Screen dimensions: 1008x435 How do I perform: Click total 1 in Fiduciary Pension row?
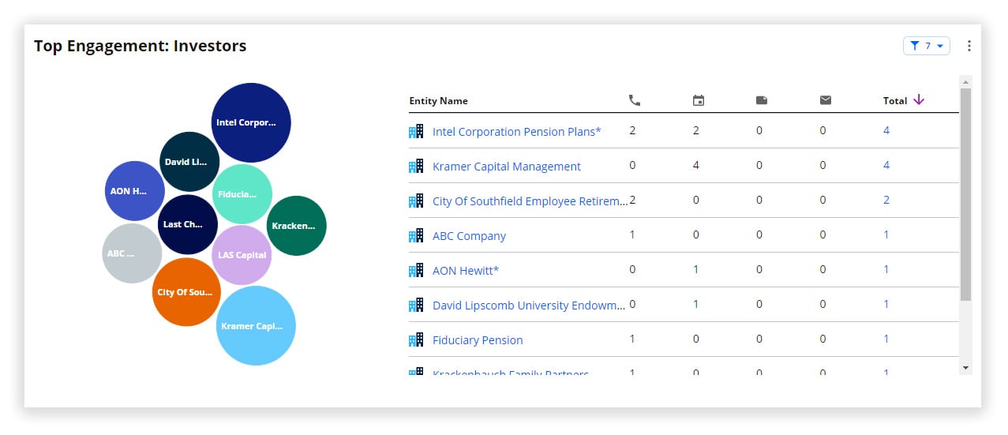click(x=886, y=339)
